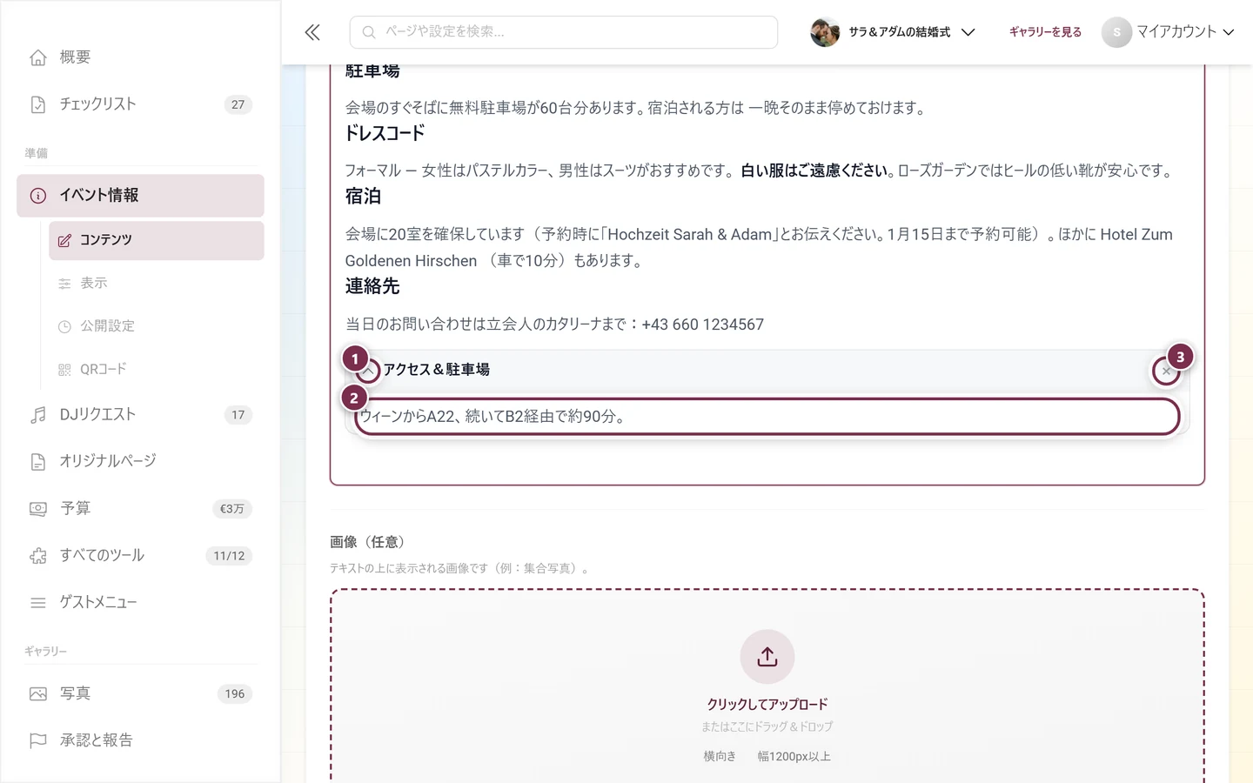The image size is (1253, 783).
Task: Click the sliders icon beside 表示
Action: 64,284
